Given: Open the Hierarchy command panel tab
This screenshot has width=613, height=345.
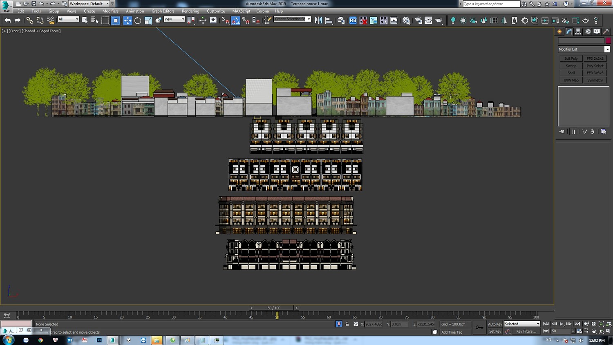Looking at the screenshot, I should click(578, 31).
